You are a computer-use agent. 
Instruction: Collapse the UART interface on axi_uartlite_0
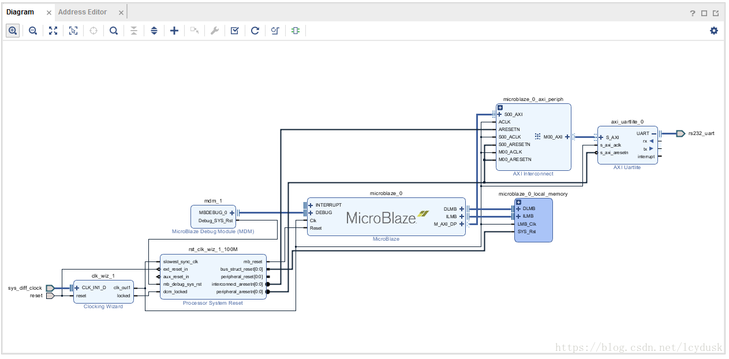[654, 133]
